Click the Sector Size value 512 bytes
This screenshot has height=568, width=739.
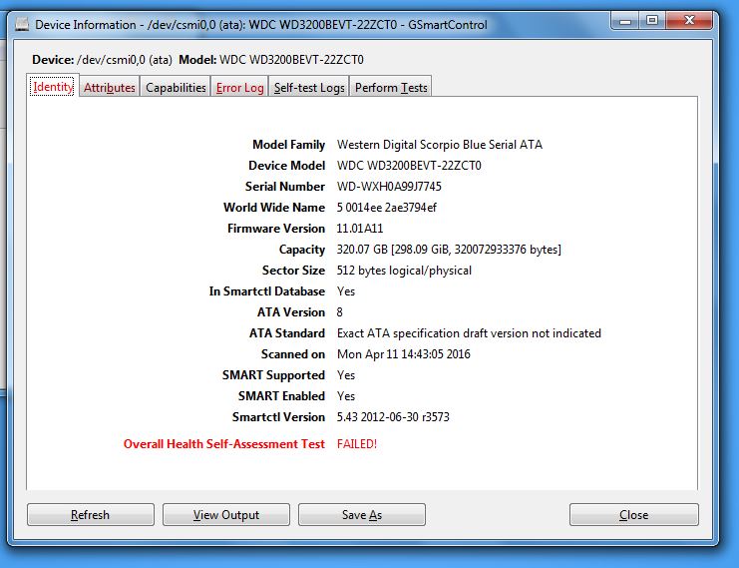(404, 271)
